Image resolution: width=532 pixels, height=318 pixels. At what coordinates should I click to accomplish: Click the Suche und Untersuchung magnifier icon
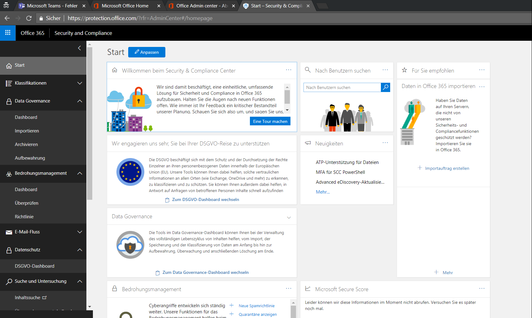point(9,281)
